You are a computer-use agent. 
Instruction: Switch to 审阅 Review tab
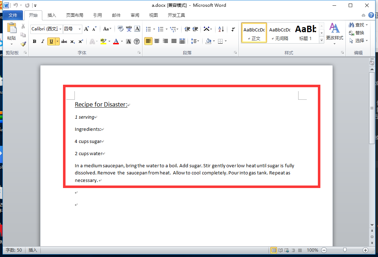click(135, 15)
